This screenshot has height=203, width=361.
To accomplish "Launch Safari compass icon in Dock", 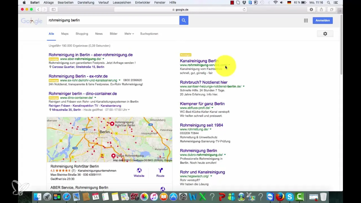I will click(x=67, y=197).
